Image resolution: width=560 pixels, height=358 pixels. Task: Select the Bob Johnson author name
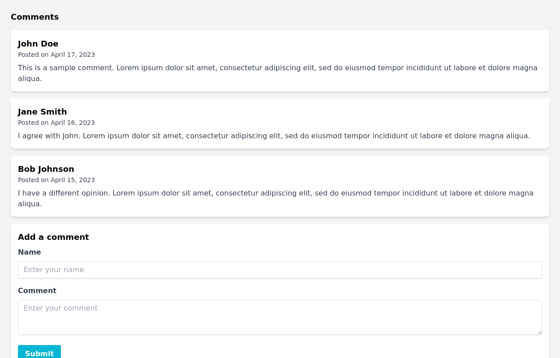[46, 169]
